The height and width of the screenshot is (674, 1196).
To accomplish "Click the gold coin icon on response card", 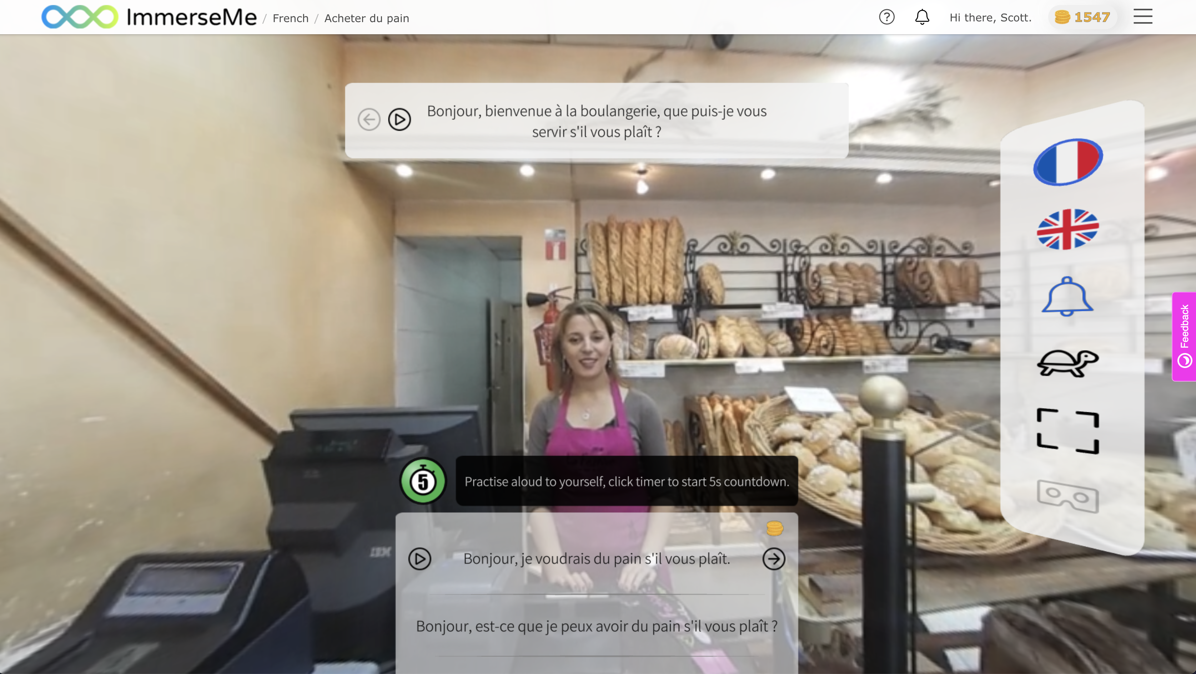I will point(774,528).
